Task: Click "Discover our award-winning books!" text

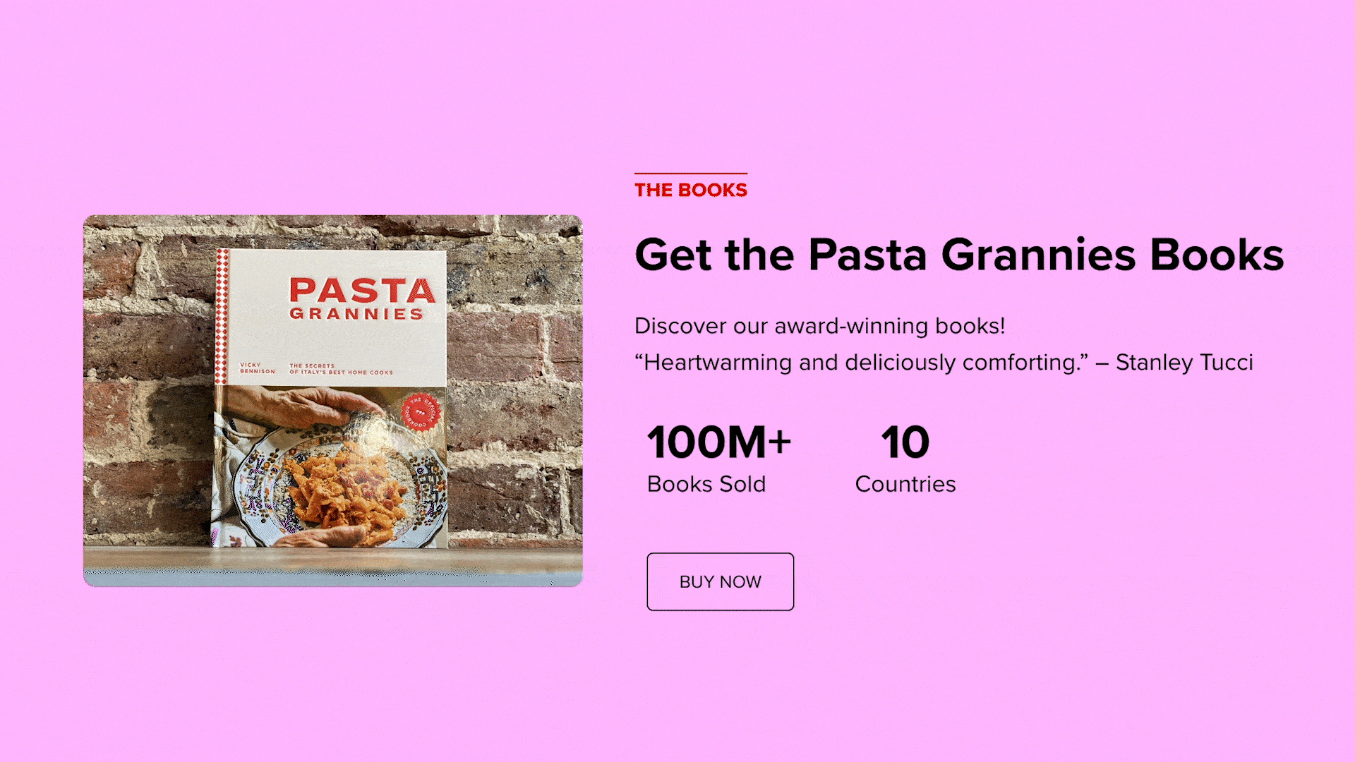Action: tap(819, 326)
